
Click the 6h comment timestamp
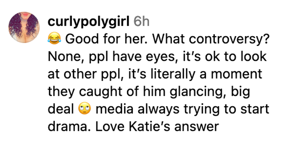click(142, 22)
